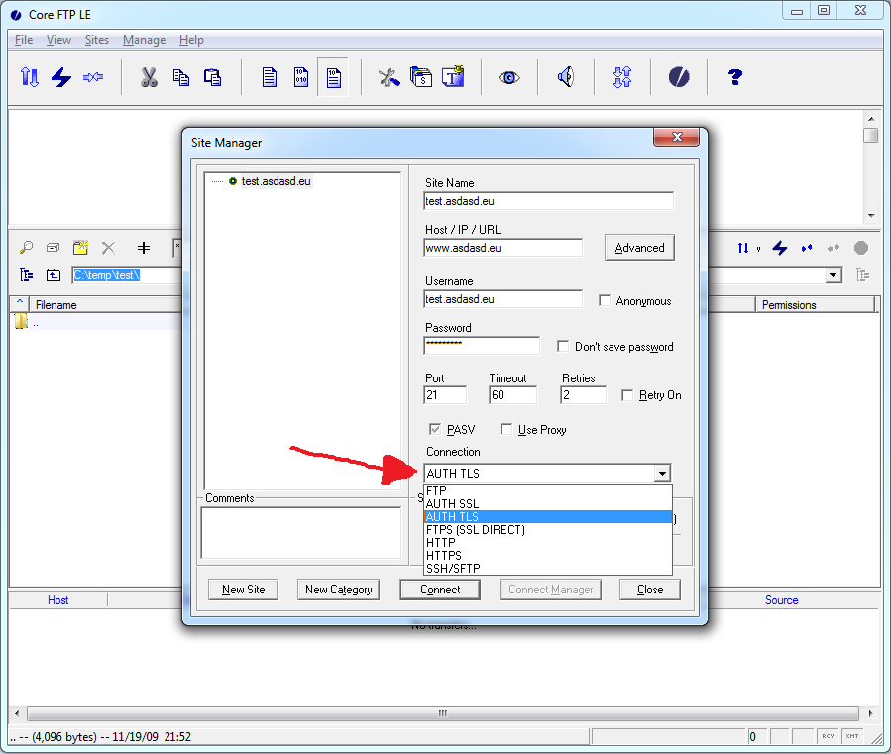Image resolution: width=891 pixels, height=754 pixels.
Task: Choose FTPS (SSL DIRECT) connection option
Action: (x=548, y=530)
